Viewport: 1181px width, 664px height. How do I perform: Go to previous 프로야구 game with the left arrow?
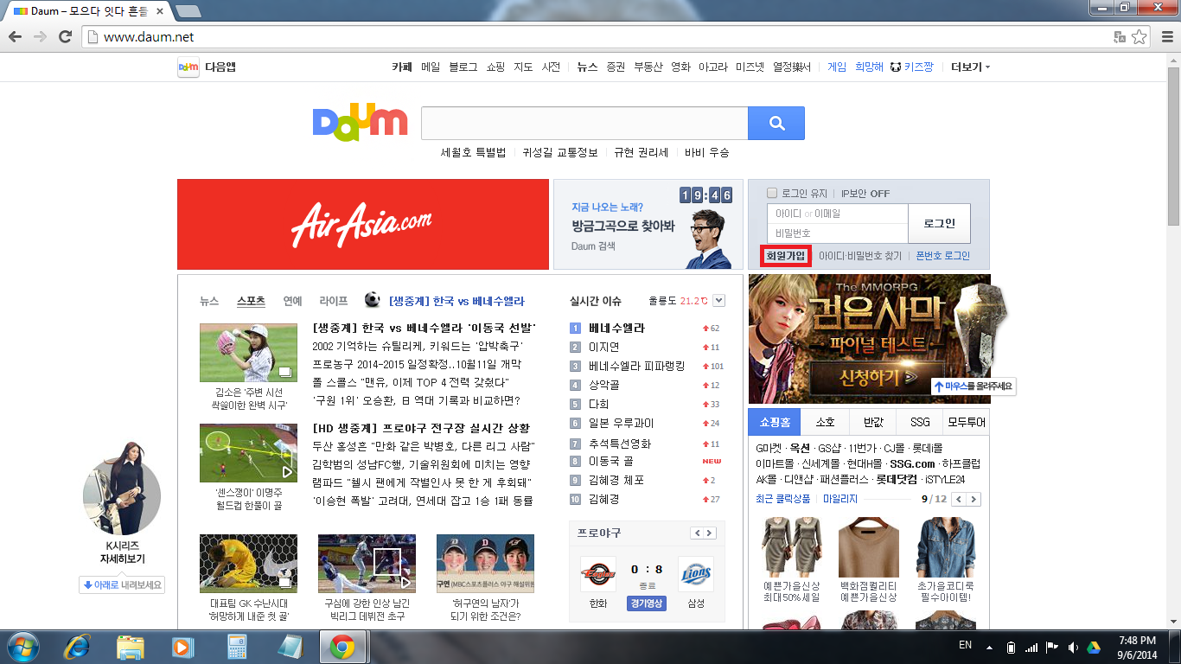point(697,533)
